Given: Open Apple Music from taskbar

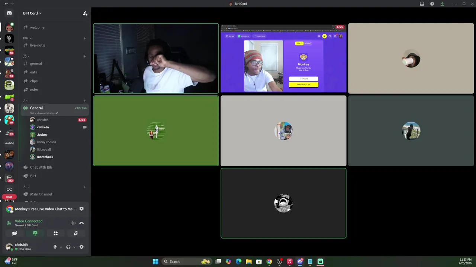Looking at the screenshot, I should click(x=290, y=261).
